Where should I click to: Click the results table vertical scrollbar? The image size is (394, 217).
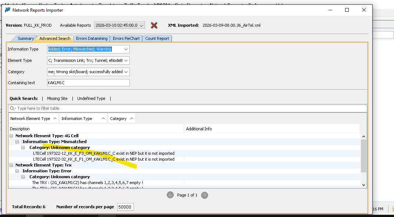(363, 156)
